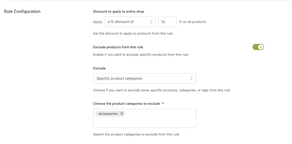Click the "Set the discount to apply" helper text
292x144 pixels.
click(x=133, y=33)
